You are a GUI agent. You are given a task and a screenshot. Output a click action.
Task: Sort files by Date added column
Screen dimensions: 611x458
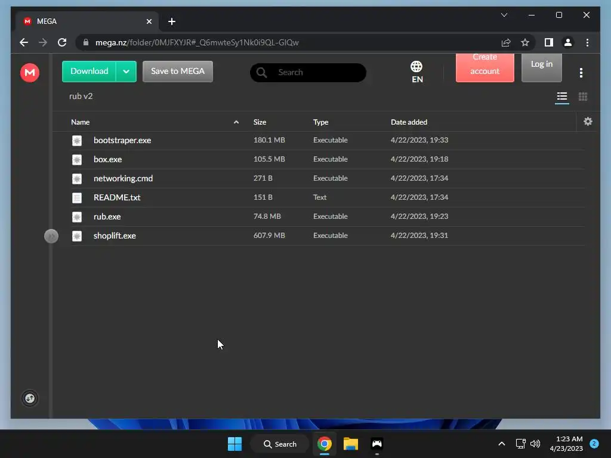tap(409, 122)
